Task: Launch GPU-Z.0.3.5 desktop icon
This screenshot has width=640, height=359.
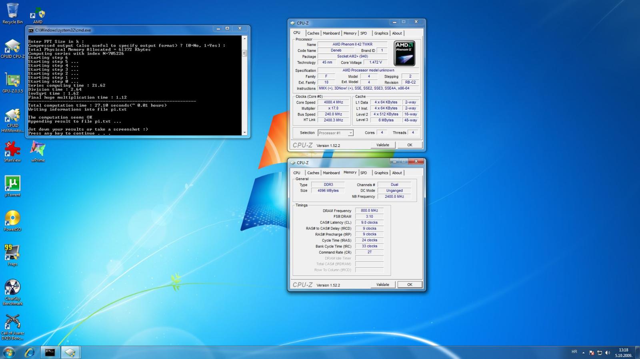Action: pos(12,83)
